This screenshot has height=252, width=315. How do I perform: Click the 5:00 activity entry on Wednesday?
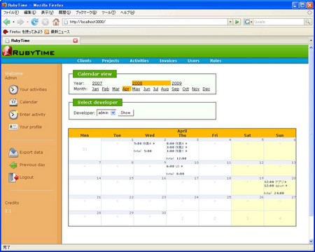[x=144, y=144]
